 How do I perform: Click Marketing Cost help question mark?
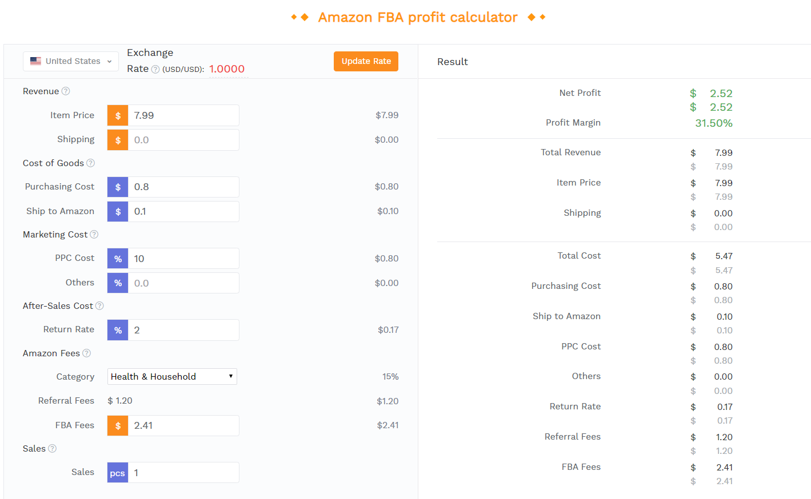[x=94, y=235]
